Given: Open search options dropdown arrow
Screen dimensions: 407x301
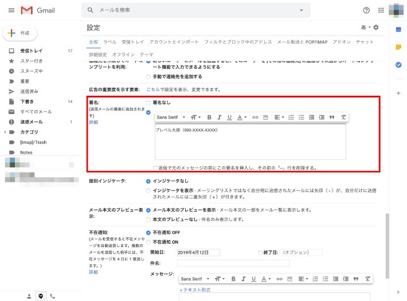Looking at the screenshot, I should 301,10.
